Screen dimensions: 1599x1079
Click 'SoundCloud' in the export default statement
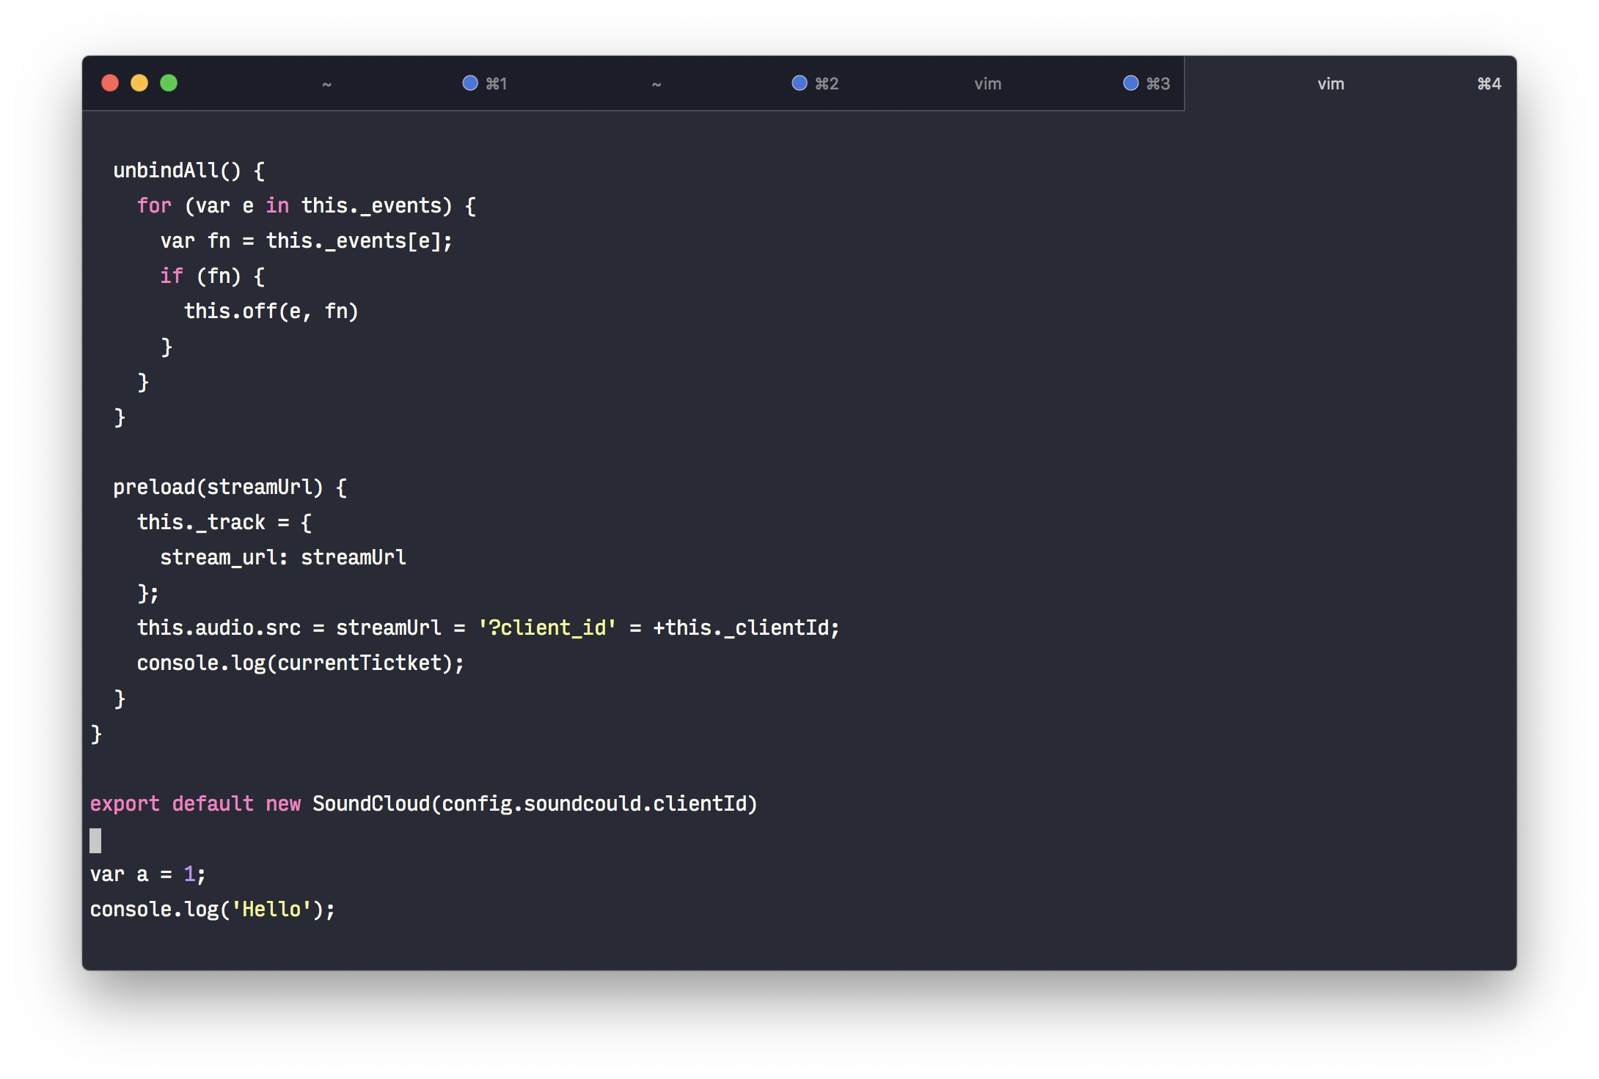click(x=371, y=803)
